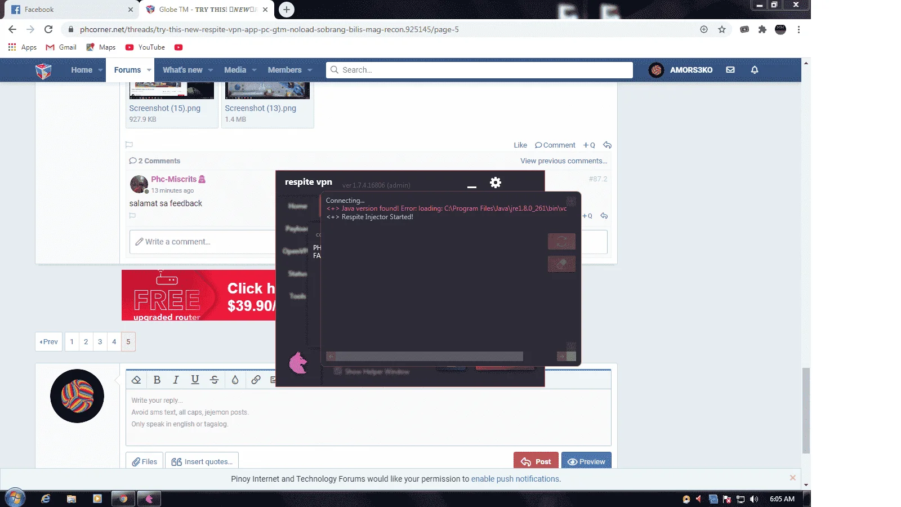This screenshot has width=901, height=507.
Task: Open the YouTube bookmark
Action: [145, 47]
